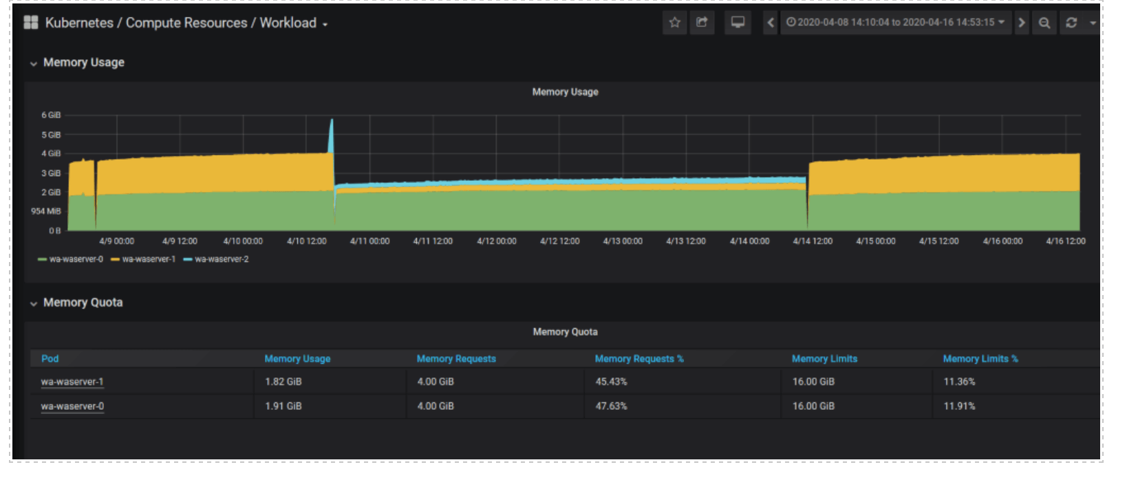Open the time range picker
Image resolution: width=1127 pixels, height=480 pixels.
tap(895, 23)
